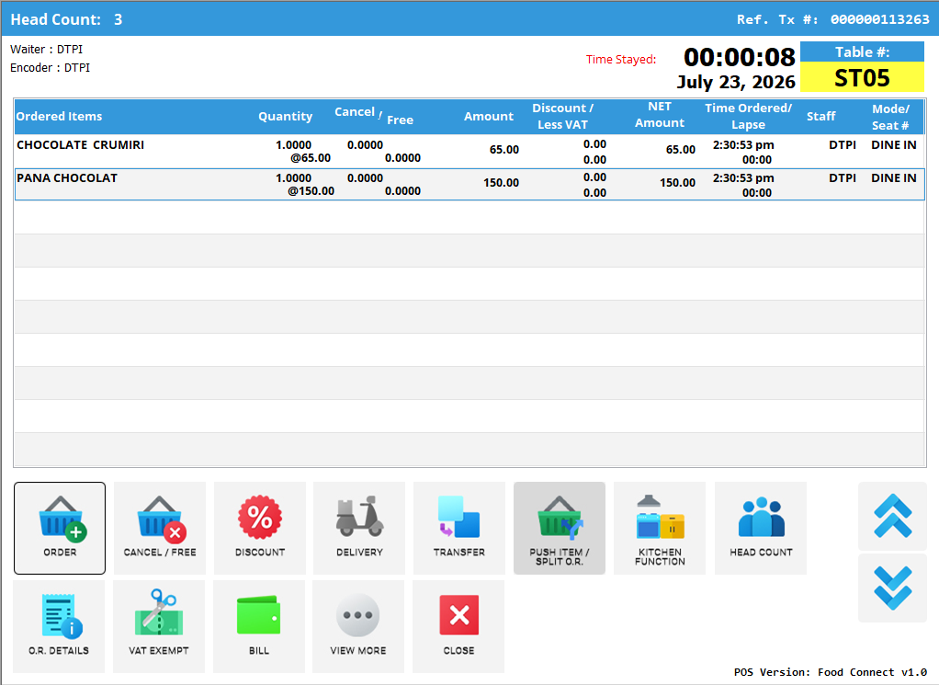
Task: Click the red CLOSE button
Action: (458, 626)
